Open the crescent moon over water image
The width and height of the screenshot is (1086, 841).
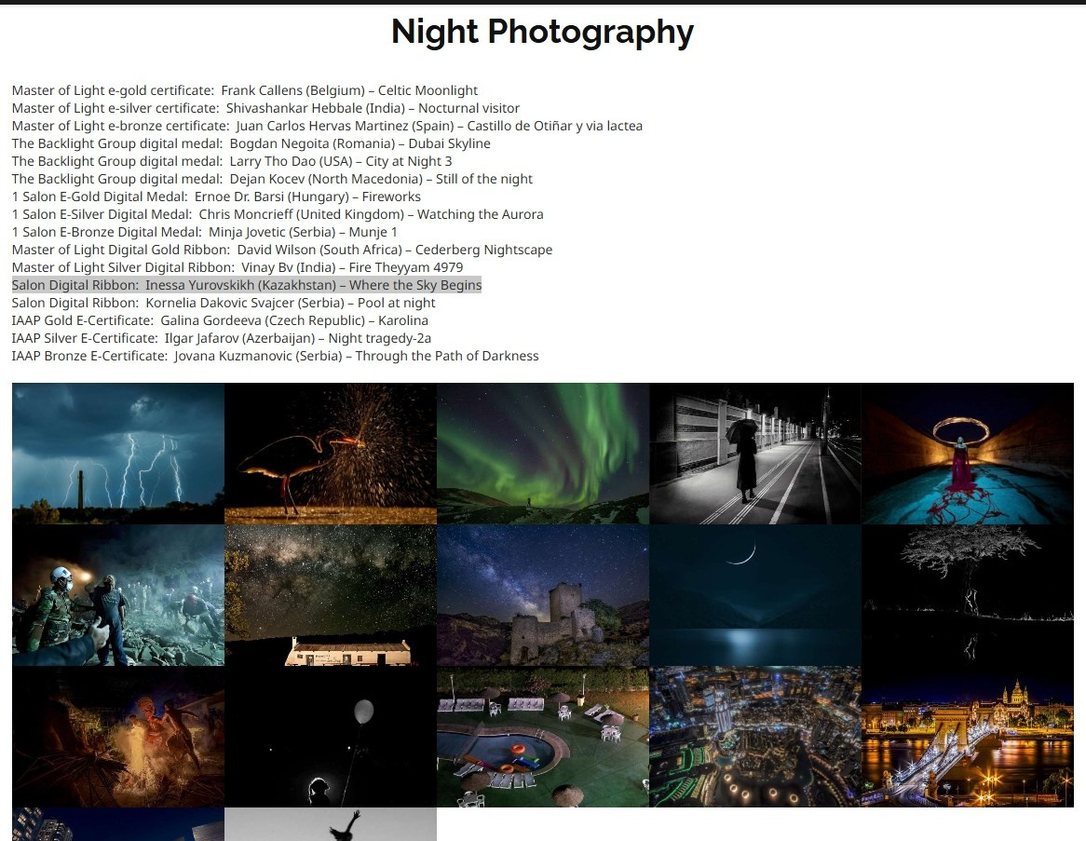[x=755, y=595]
